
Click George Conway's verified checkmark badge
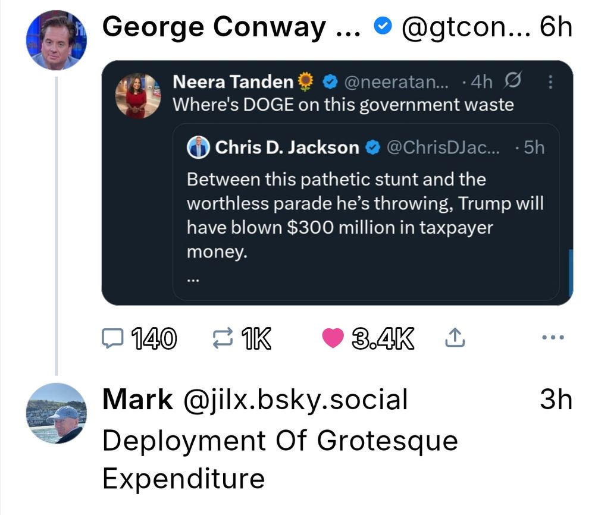coord(383,25)
